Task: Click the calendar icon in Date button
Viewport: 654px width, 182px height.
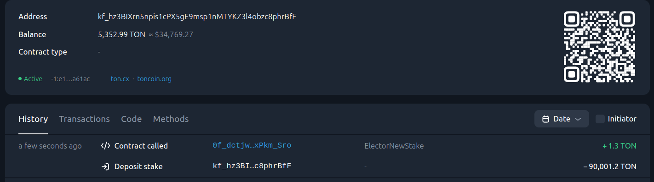Action: [x=546, y=119]
